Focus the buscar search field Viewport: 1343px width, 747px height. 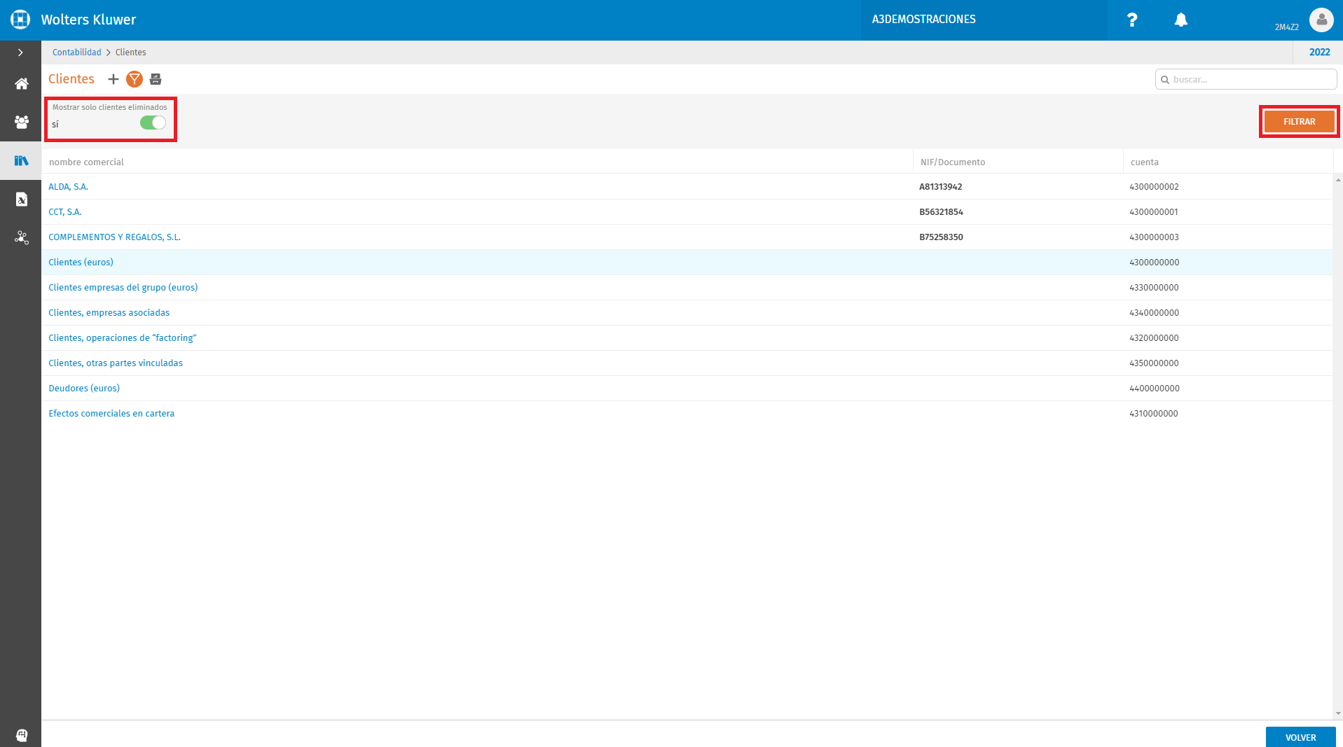point(1246,80)
